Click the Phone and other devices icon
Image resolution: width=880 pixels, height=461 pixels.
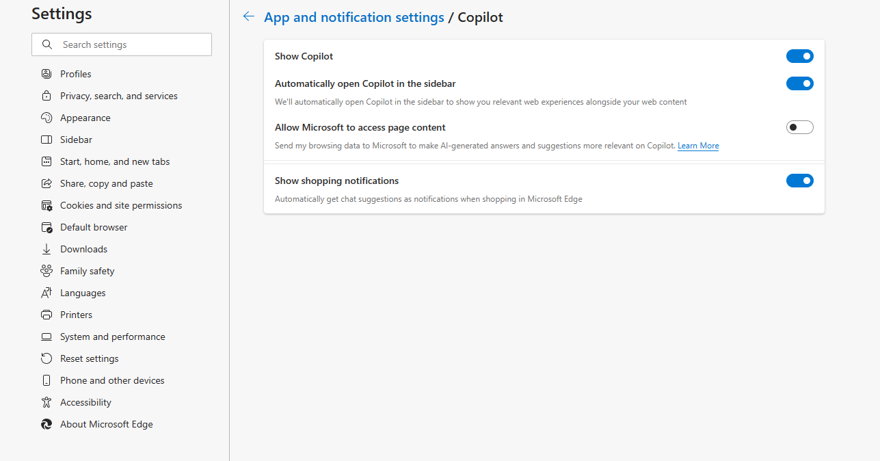46,380
